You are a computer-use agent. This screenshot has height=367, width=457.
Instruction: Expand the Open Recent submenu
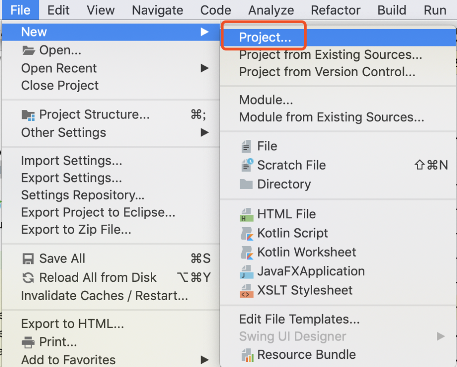click(x=204, y=68)
